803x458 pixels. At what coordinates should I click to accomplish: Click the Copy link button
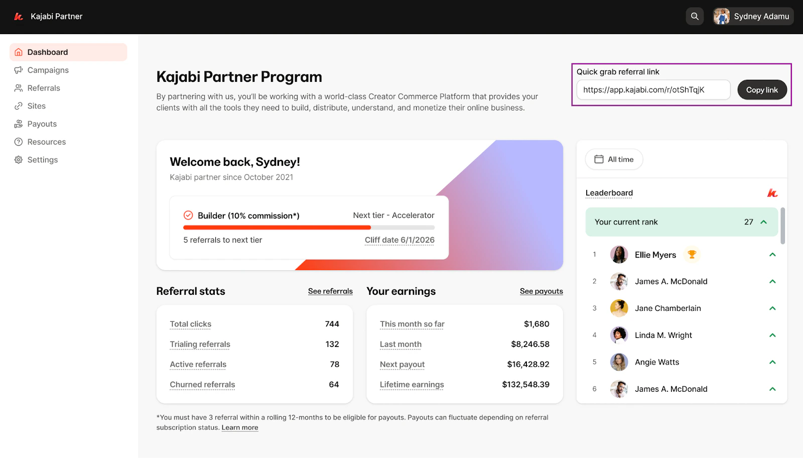point(762,89)
